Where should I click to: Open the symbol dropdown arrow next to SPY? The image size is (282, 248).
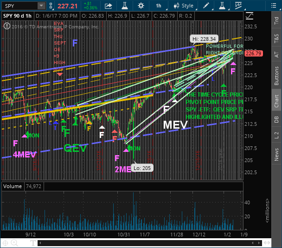pyautogui.click(x=41, y=6)
